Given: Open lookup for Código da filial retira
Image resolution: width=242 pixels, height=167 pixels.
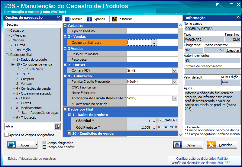Looking at the screenshot, I should (153, 43).
